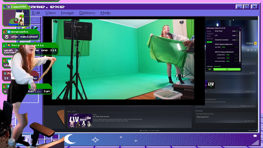Open View all my reviews link
Image resolution: width=263 pixels, height=148 pixels.
(249, 121)
